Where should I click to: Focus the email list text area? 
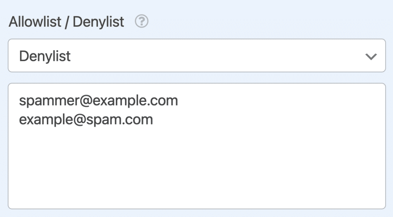(x=197, y=146)
